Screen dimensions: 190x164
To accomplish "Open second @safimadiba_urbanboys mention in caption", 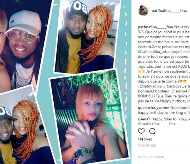I will click(x=160, y=86).
